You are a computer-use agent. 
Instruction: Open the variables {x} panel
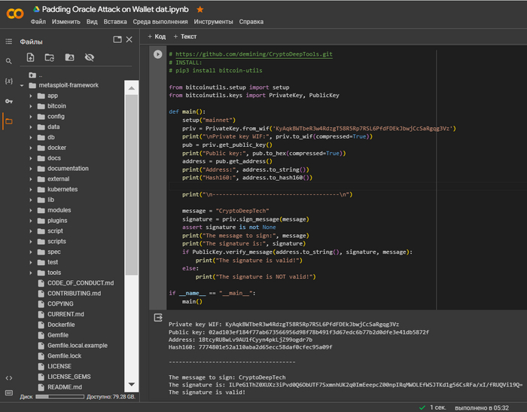pos(9,81)
